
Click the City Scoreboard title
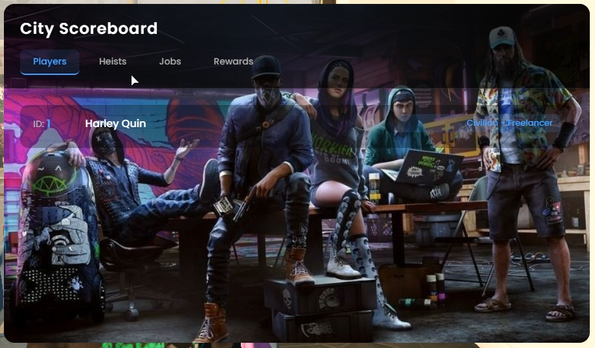tap(89, 29)
